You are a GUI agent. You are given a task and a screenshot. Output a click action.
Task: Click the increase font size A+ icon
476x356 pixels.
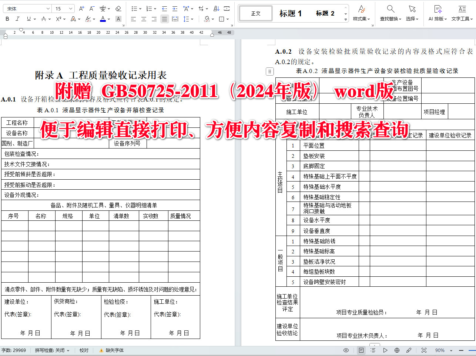[x=81, y=7]
